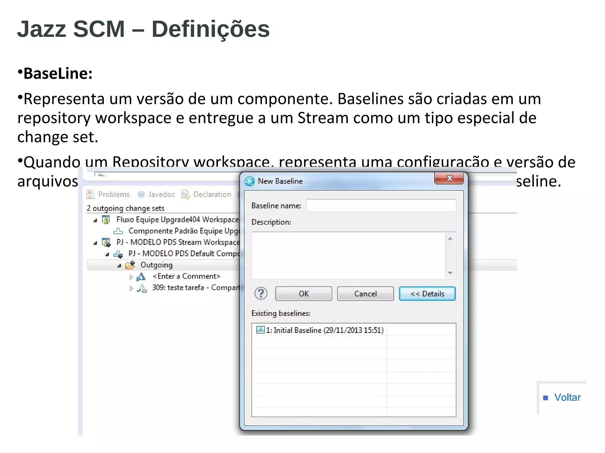The height and width of the screenshot is (453, 605).
Task: Click the Description scrollbar up arrow
Action: (450, 239)
